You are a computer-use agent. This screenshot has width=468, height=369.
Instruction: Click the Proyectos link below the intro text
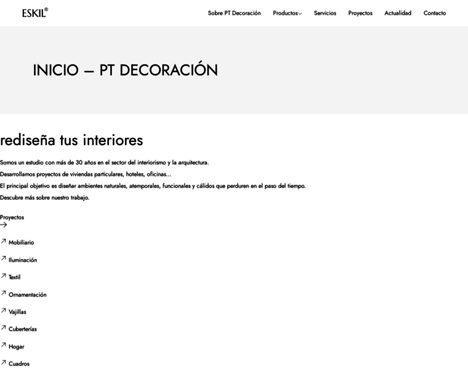(12, 217)
